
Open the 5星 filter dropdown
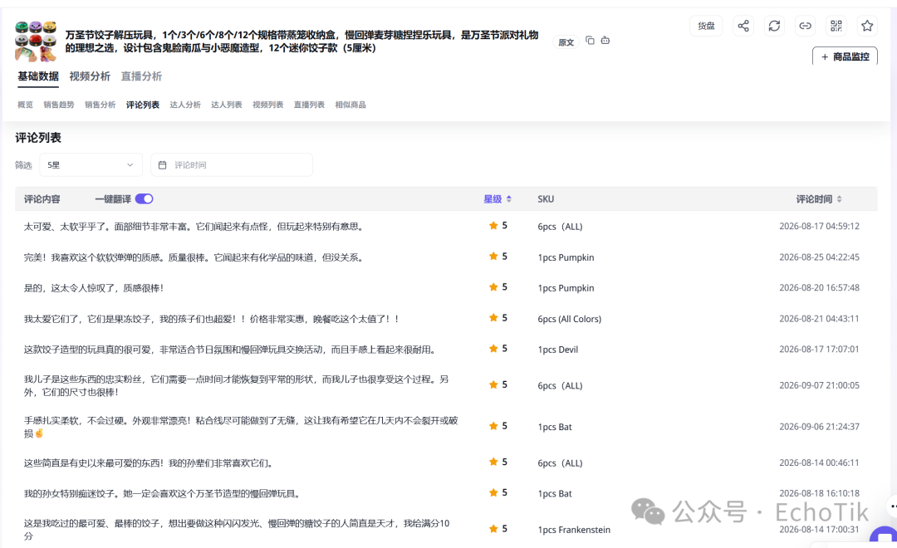point(91,164)
